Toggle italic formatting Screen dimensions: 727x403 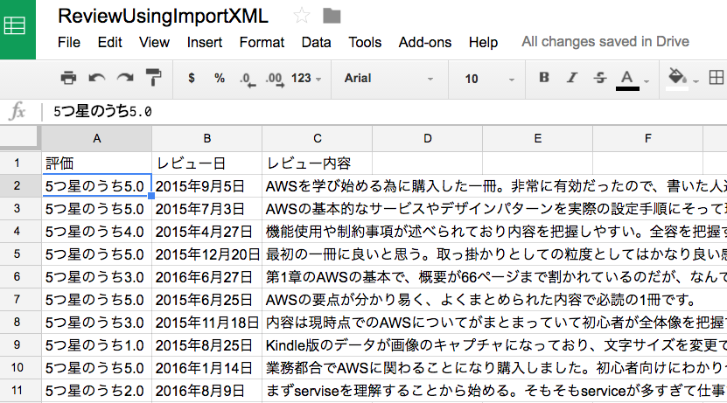coord(572,77)
